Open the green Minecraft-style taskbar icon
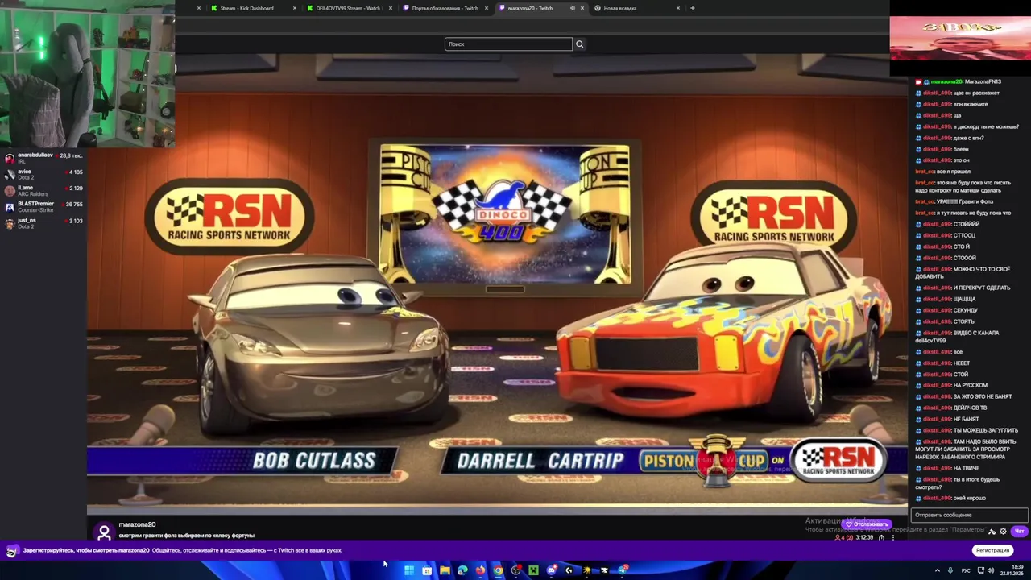Viewport: 1031px width, 580px height. [x=533, y=570]
